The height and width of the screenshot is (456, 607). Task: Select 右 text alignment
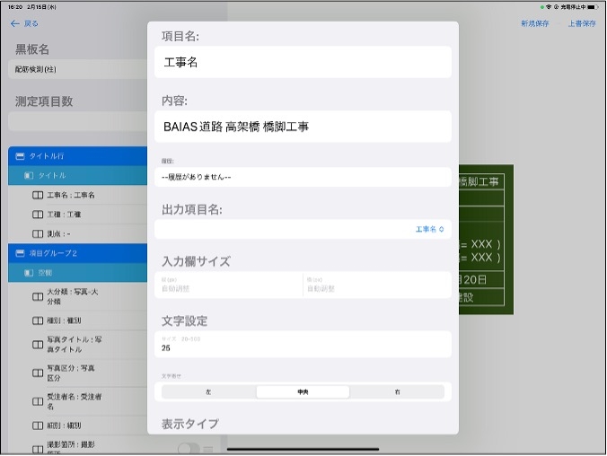click(x=396, y=392)
